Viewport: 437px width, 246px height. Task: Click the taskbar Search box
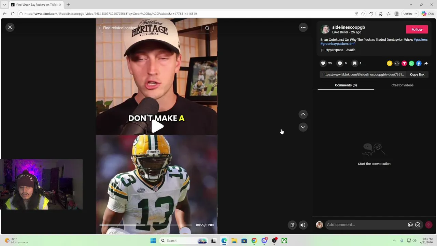click(x=184, y=241)
